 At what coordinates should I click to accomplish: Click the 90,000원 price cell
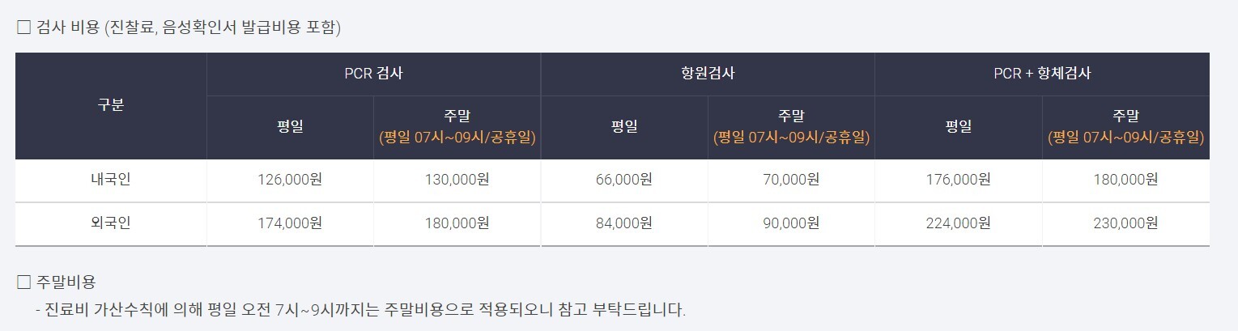point(791,223)
